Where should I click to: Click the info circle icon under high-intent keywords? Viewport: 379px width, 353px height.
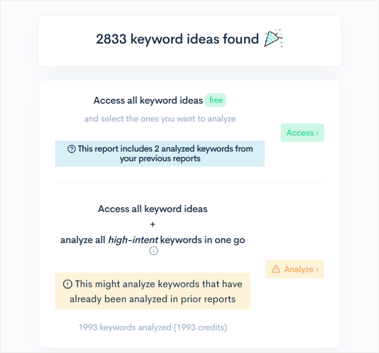click(154, 251)
